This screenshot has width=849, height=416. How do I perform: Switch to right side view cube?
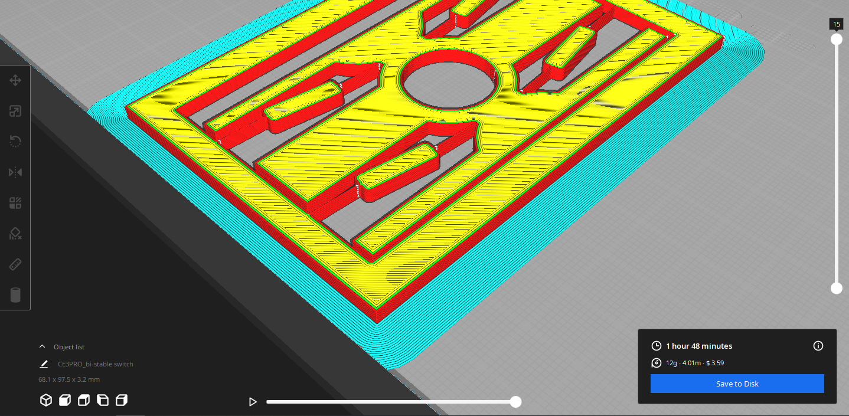click(x=122, y=401)
